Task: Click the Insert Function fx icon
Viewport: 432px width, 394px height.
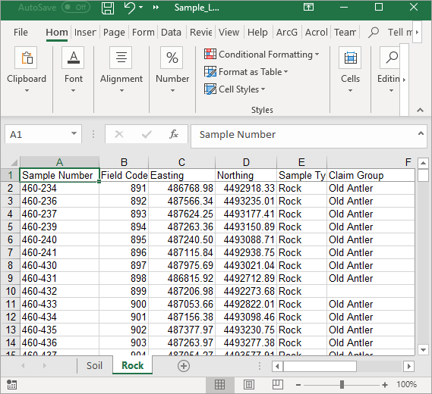Action: [174, 134]
